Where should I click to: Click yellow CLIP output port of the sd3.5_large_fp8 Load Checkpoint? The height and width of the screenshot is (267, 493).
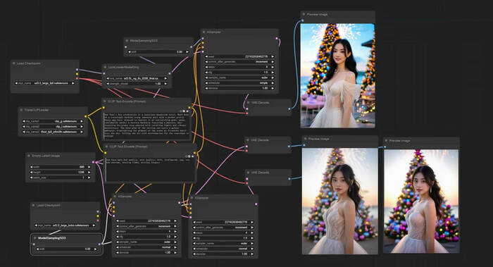(x=77, y=74)
